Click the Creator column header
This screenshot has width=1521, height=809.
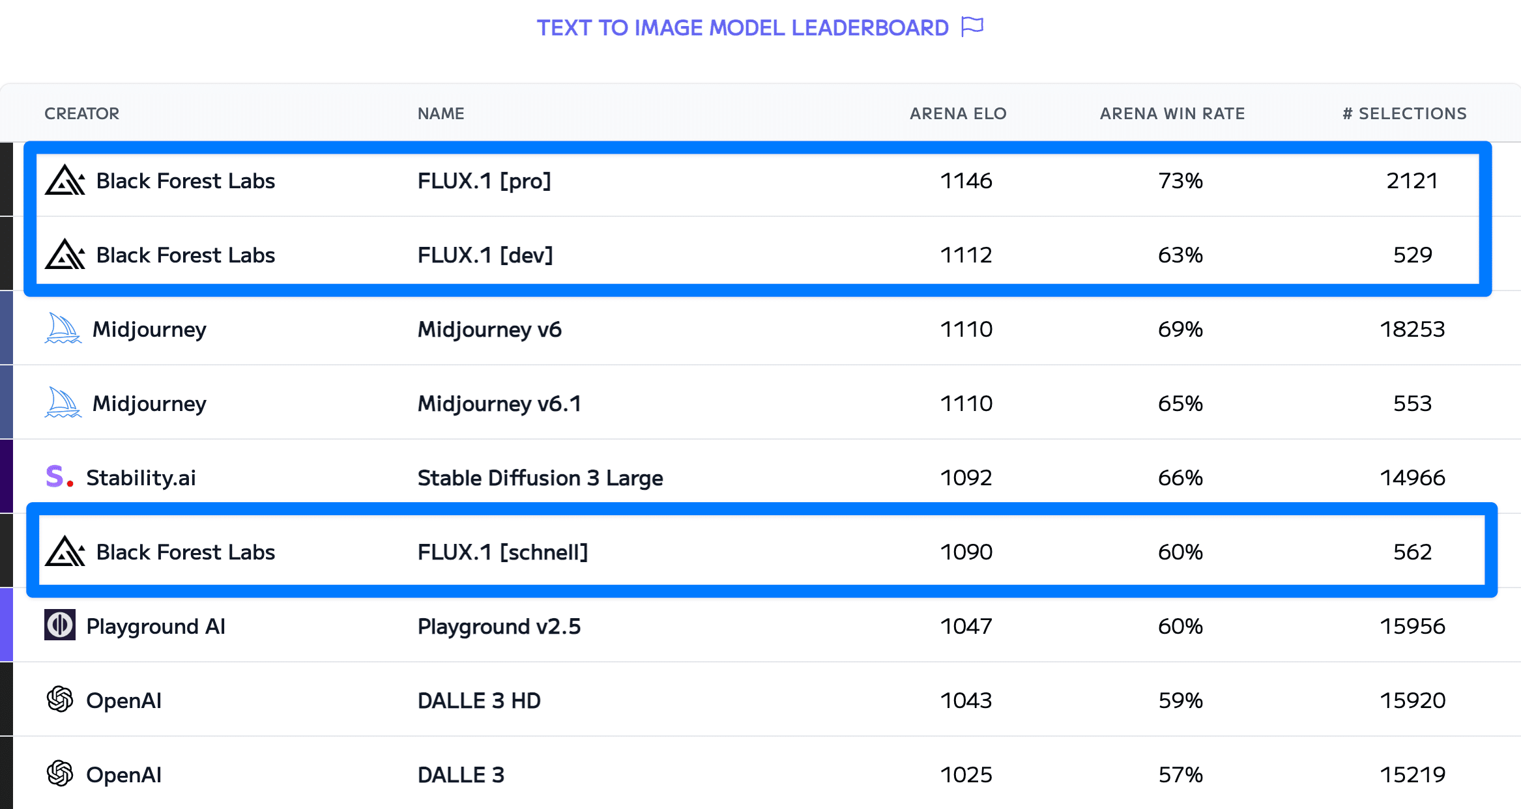pyautogui.click(x=81, y=113)
